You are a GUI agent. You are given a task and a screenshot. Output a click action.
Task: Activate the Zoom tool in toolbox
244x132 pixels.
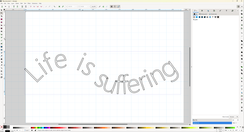2,74
